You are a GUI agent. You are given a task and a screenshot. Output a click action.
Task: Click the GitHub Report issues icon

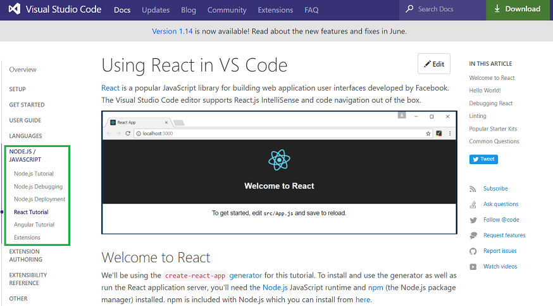[473, 252]
